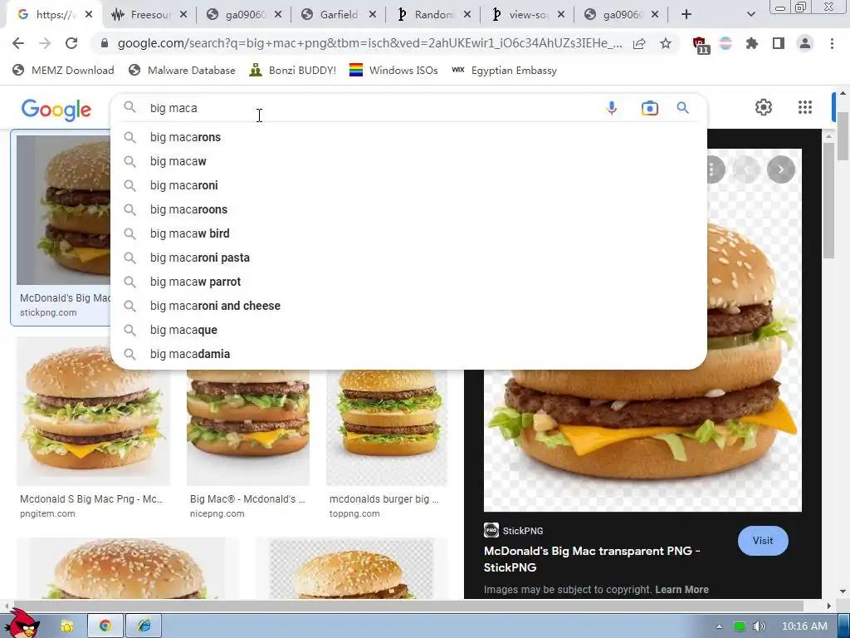Open the toppng.com burger thumbnail
Viewport: 850px width, 638px height.
tap(387, 428)
